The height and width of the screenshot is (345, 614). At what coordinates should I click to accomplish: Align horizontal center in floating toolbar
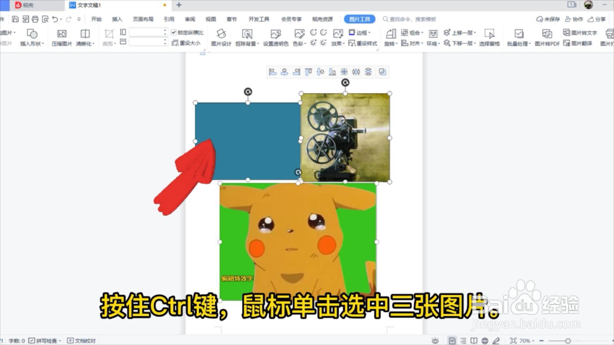click(284, 72)
